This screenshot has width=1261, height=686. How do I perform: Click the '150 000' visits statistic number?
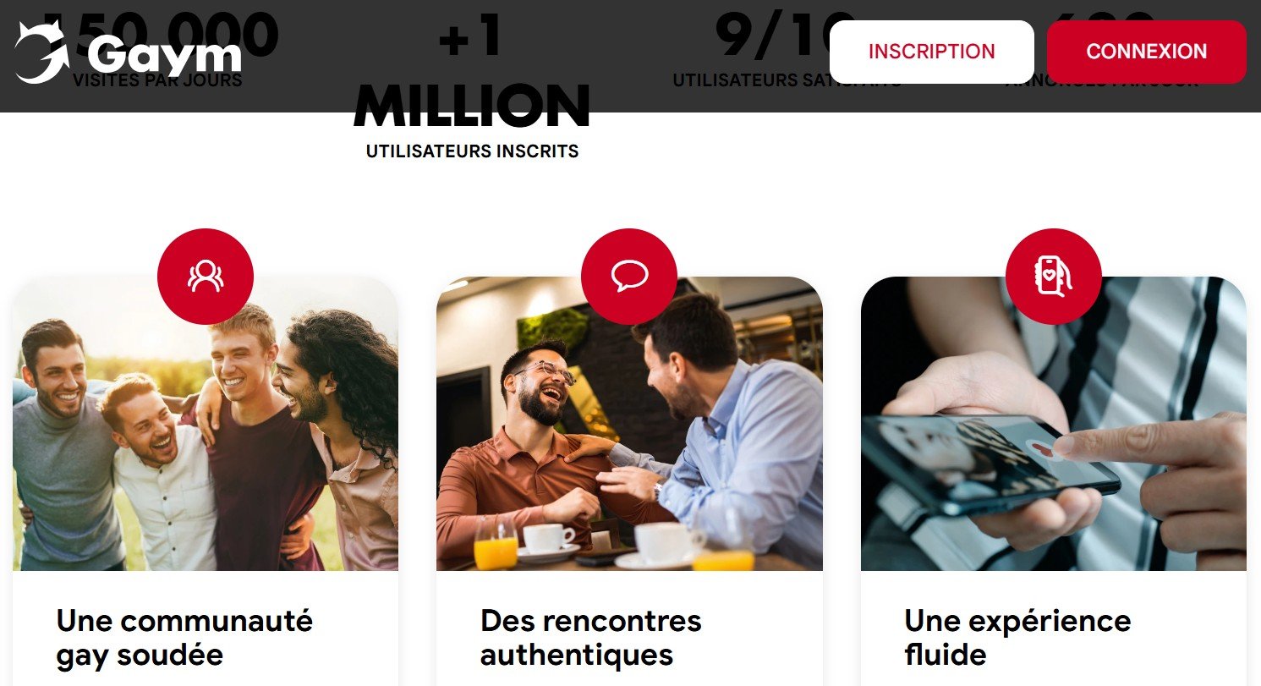click(159, 36)
